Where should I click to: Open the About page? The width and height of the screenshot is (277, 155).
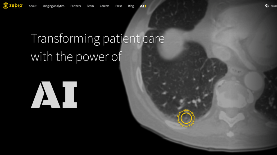(33, 6)
